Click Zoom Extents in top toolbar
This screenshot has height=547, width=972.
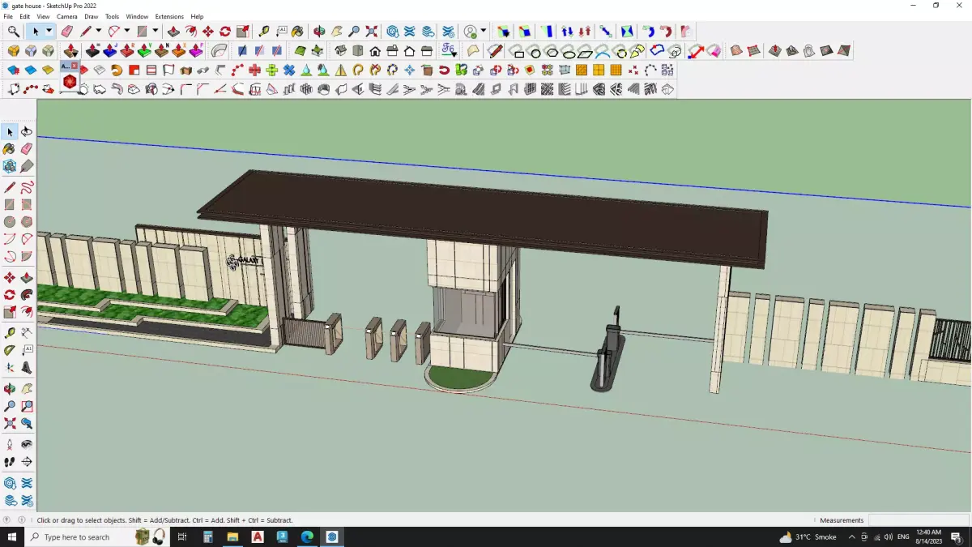(372, 32)
